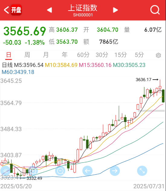Switch to the 月 monthly tab
The height and width of the screenshot is (191, 166).
click(46, 55)
